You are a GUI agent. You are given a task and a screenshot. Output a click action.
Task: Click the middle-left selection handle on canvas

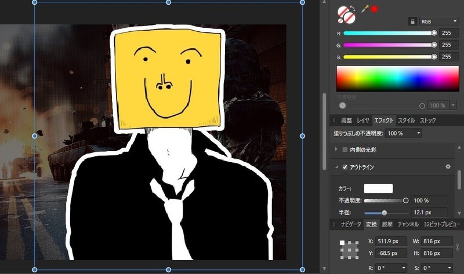coord(35,136)
